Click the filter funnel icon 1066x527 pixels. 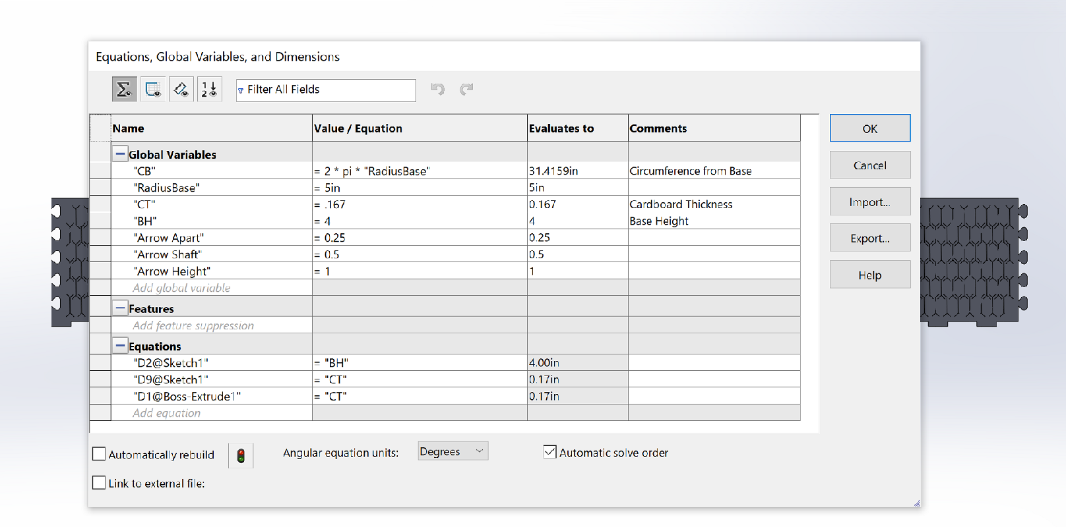(241, 90)
